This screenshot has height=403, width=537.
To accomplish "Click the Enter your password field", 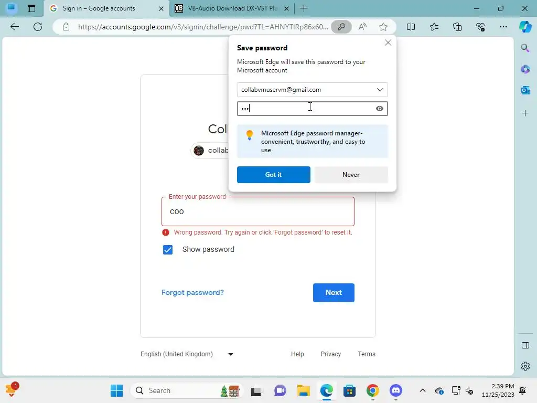I will [x=258, y=211].
